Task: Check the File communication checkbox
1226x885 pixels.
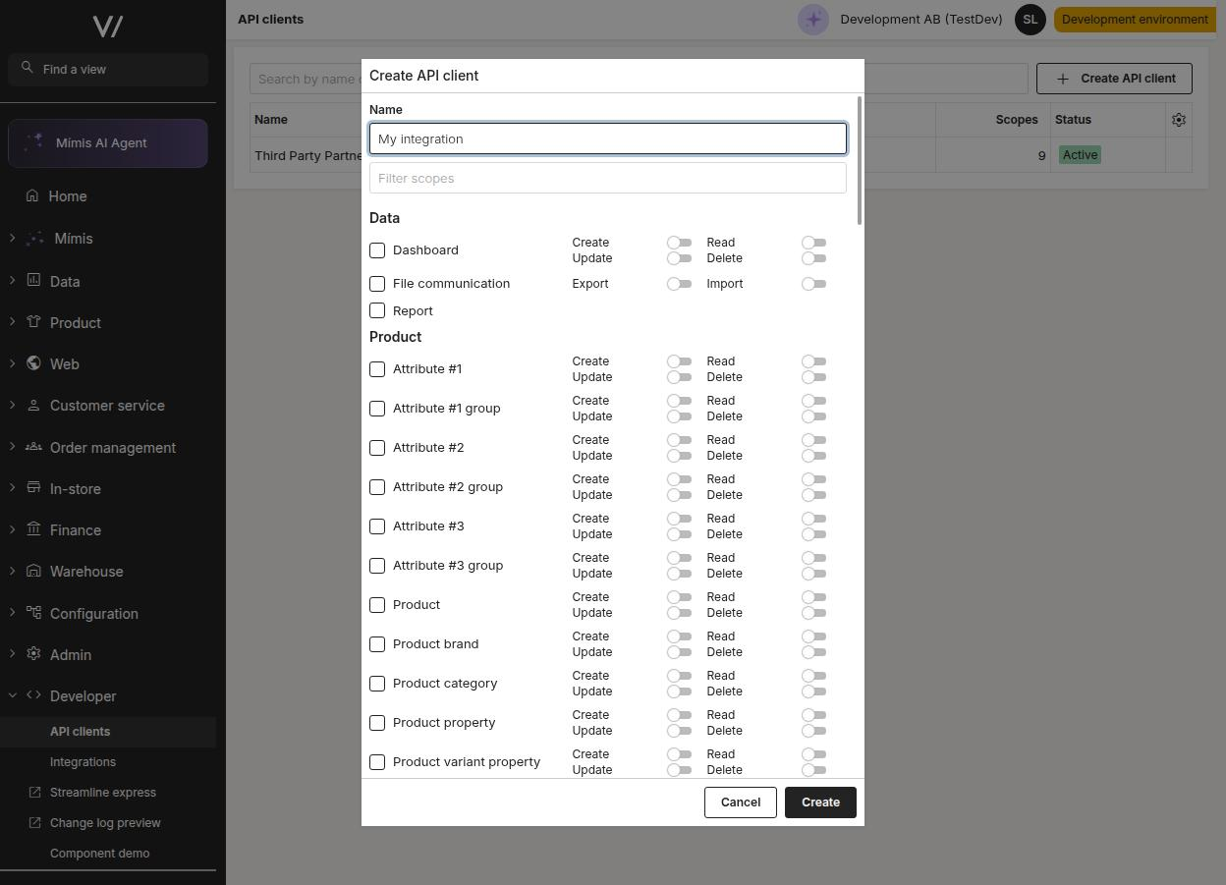Action: click(x=377, y=284)
